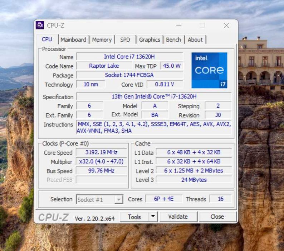Click the Technology value 10 nm
Viewport: 284px width, 251px height.
point(91,84)
